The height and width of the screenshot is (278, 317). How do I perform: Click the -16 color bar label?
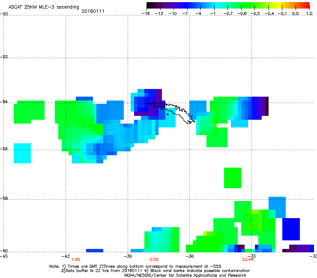tap(146, 14)
